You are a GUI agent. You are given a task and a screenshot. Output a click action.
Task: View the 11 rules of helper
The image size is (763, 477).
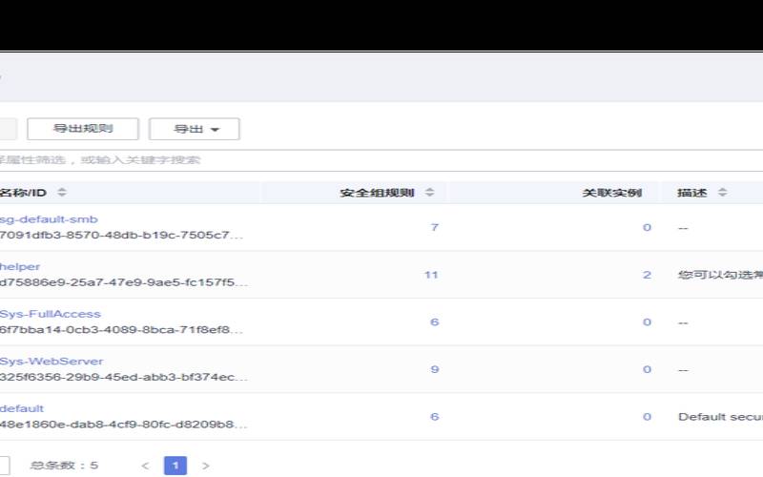pos(431,275)
